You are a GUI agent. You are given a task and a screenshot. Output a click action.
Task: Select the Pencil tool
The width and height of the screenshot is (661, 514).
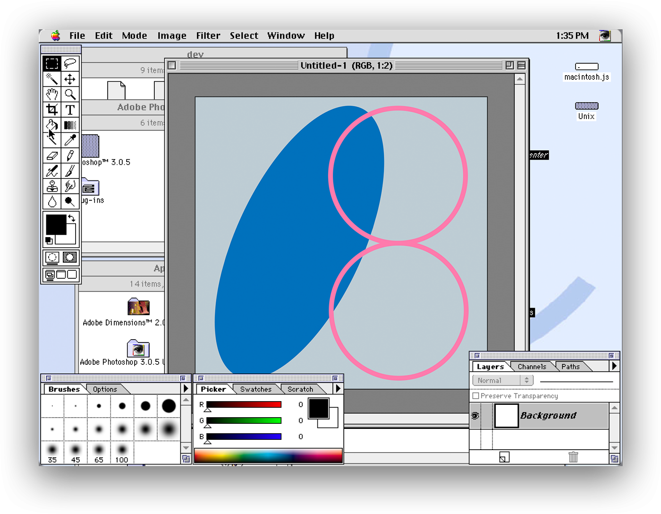point(70,155)
